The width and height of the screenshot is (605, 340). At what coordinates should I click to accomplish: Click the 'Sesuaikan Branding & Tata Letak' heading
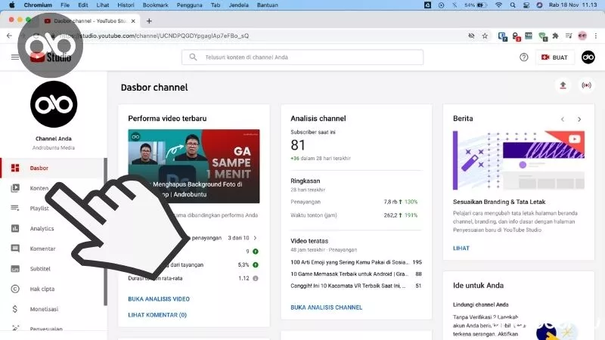tap(499, 202)
